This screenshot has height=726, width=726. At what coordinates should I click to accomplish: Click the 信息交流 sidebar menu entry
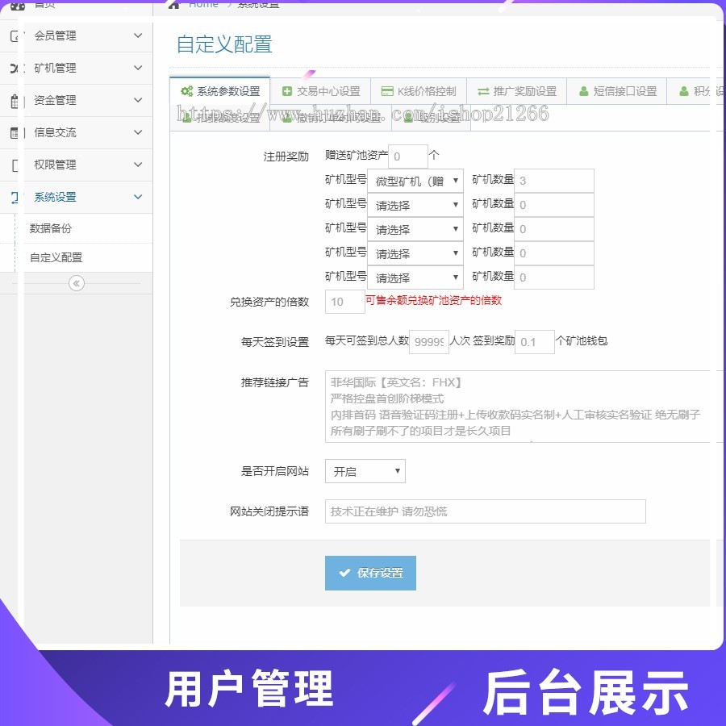click(x=81, y=132)
